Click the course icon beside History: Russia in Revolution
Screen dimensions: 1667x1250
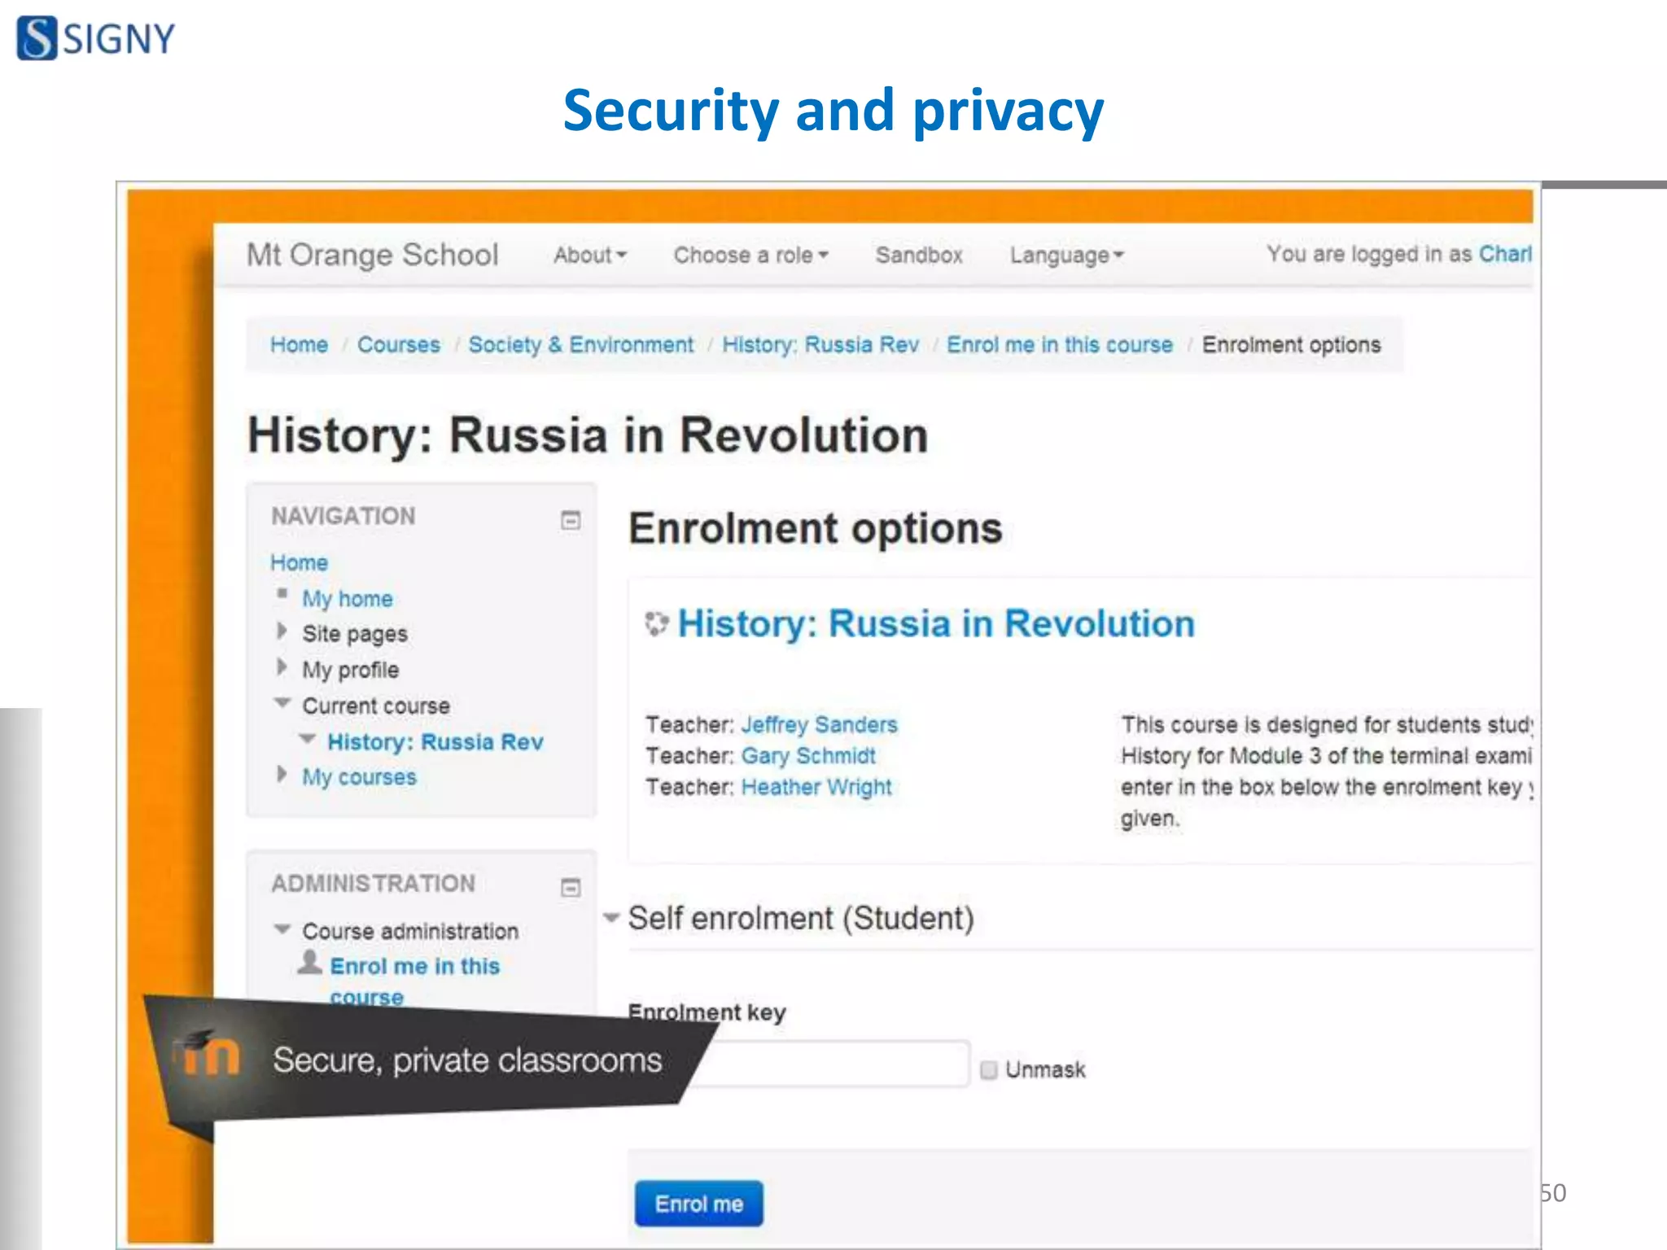[656, 624]
